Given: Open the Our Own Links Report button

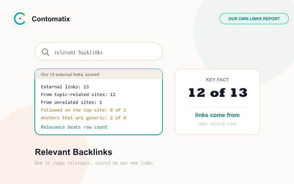Looking at the screenshot, I should 254,19.
